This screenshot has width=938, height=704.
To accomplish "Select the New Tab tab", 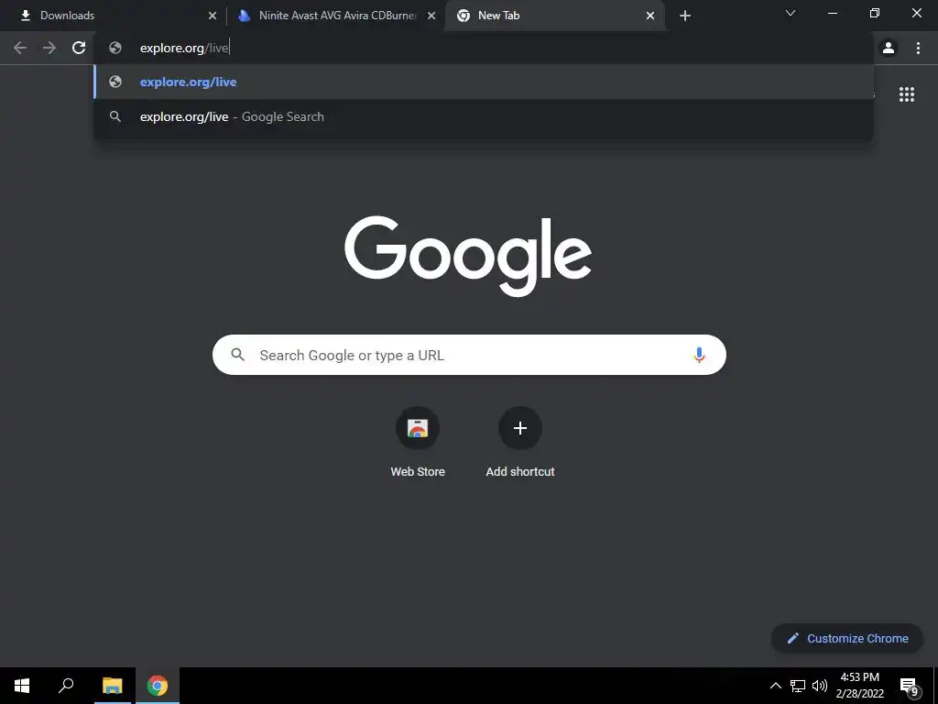I will click(x=555, y=16).
